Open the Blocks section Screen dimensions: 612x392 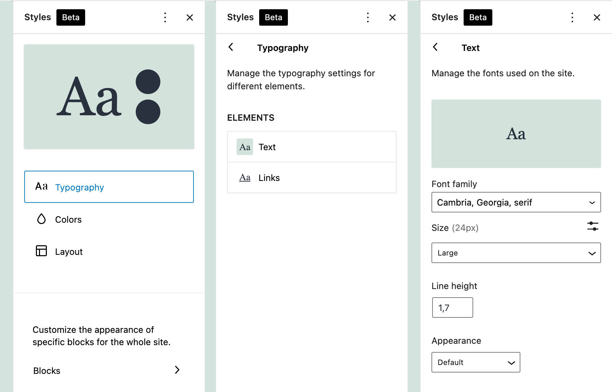point(106,370)
